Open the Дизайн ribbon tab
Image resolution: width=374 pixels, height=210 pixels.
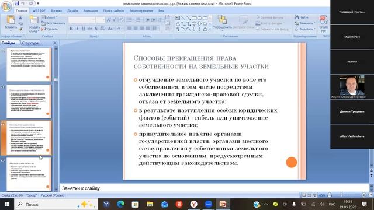click(72, 10)
